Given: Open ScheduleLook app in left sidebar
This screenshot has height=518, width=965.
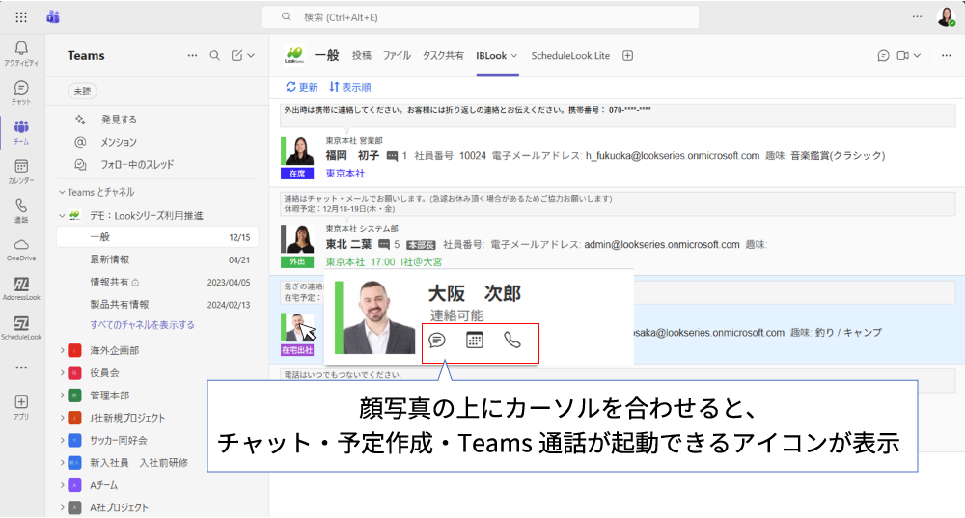Looking at the screenshot, I should point(21,327).
